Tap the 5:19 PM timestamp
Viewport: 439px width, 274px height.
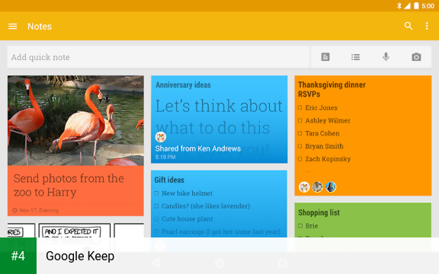[x=165, y=157]
